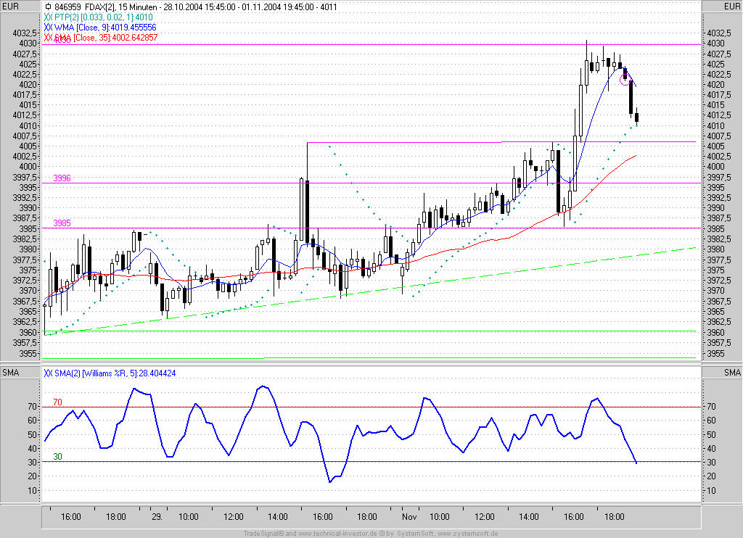Select the dashed green rising trendline
The height and width of the screenshot is (538, 743).
(369, 291)
